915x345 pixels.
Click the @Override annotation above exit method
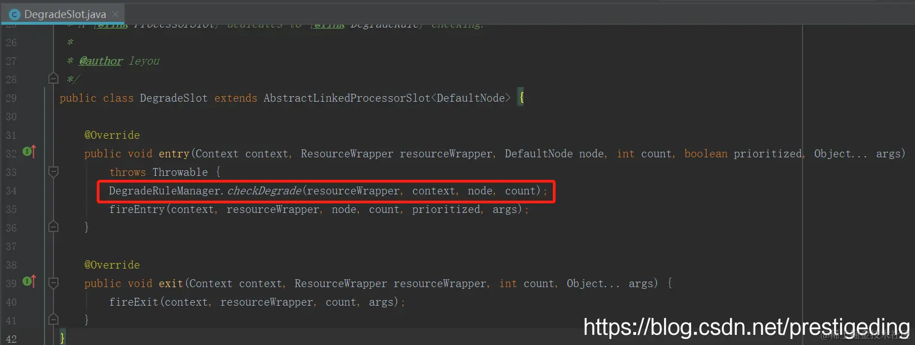click(112, 265)
